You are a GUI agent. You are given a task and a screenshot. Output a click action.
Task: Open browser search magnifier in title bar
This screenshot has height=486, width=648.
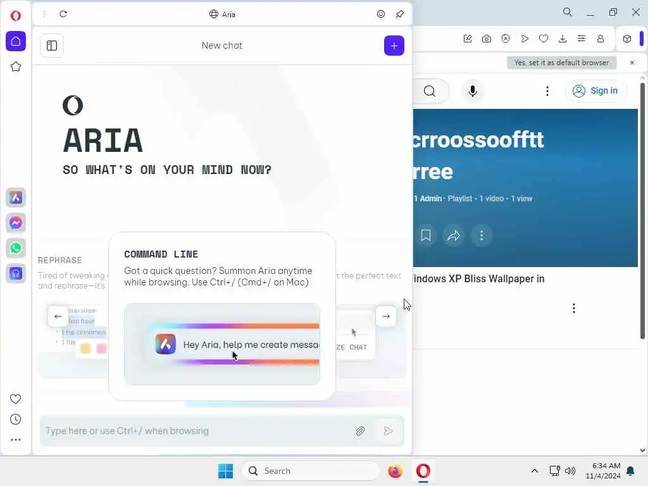(x=568, y=12)
